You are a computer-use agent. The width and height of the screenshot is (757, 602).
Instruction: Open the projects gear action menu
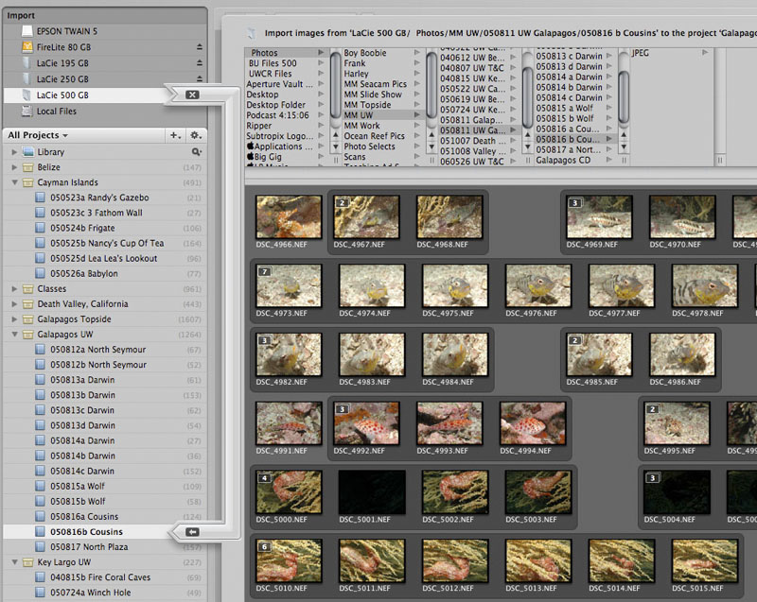196,135
